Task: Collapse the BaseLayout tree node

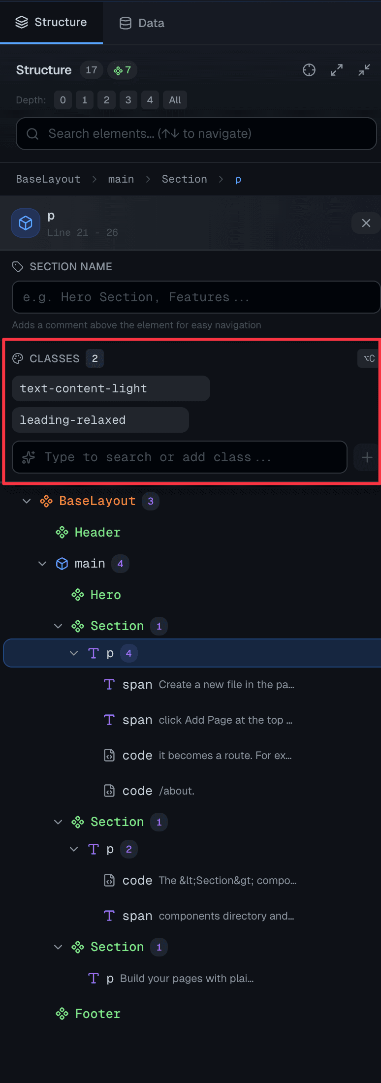Action: coord(26,501)
